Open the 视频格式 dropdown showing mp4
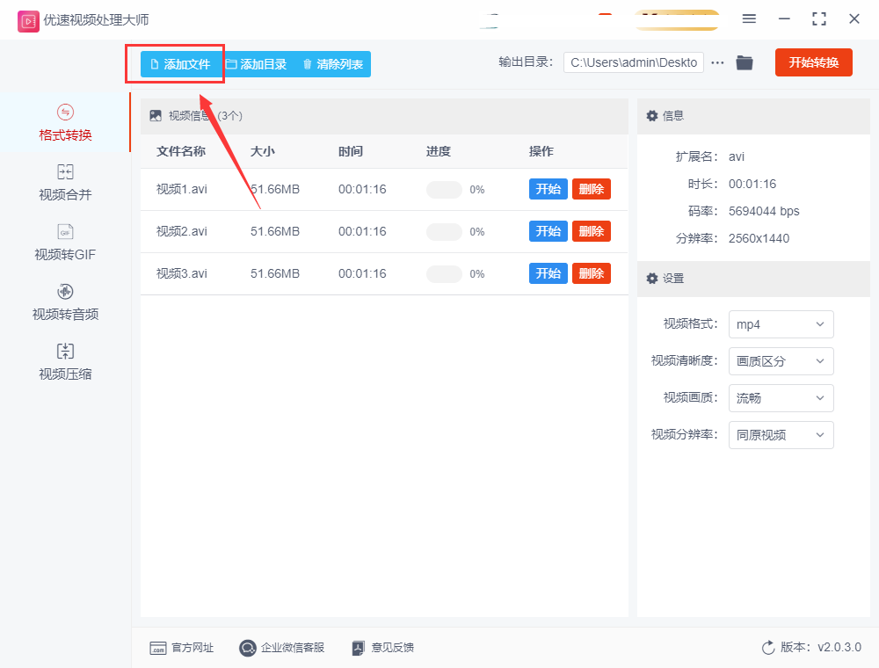Viewport: 879px width, 668px height. pyautogui.click(x=781, y=324)
